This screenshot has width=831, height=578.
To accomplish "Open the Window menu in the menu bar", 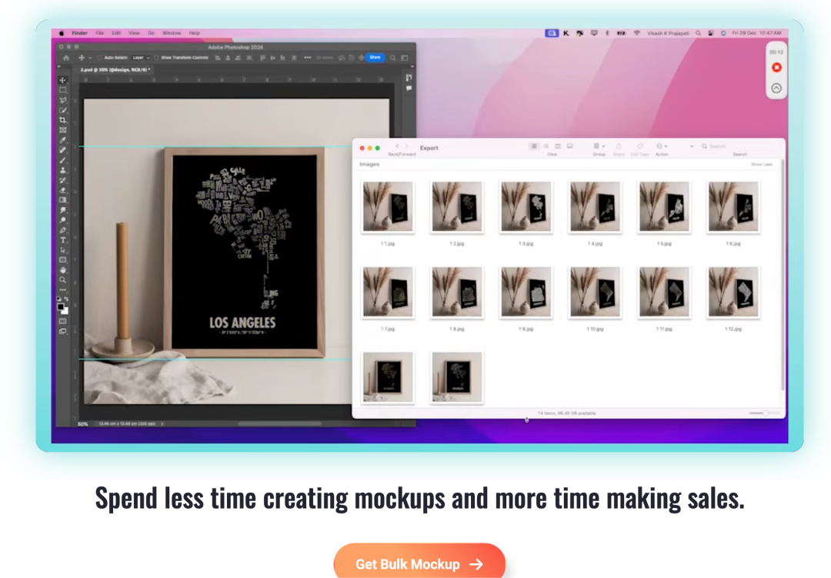I will tap(171, 33).
